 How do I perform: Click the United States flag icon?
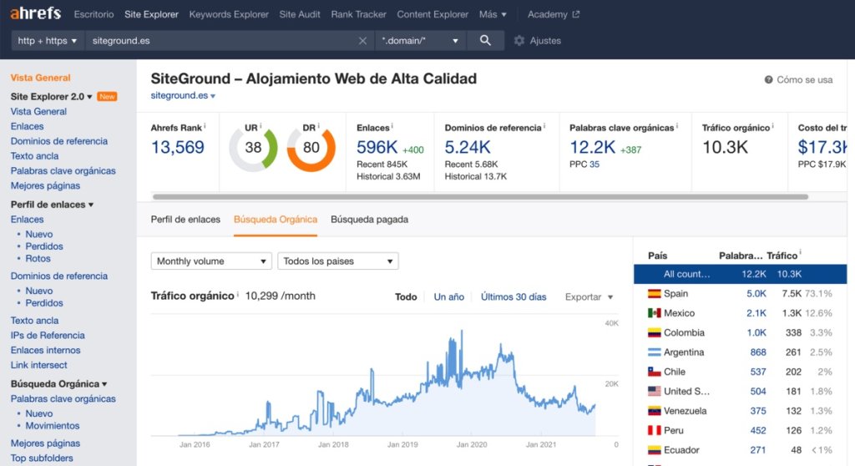(655, 391)
